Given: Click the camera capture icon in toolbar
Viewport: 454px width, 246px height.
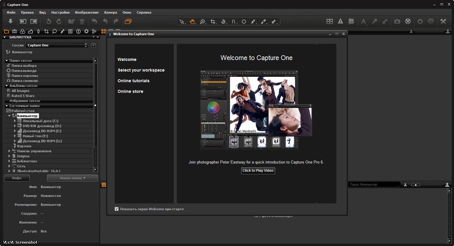Looking at the screenshot, I should click(397, 21).
